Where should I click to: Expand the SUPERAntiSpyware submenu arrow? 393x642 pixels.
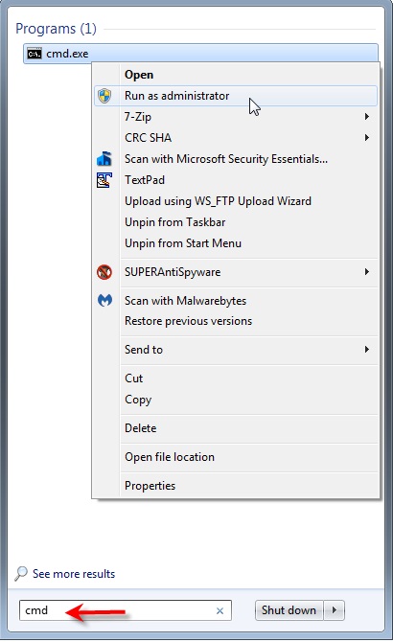[x=367, y=272]
